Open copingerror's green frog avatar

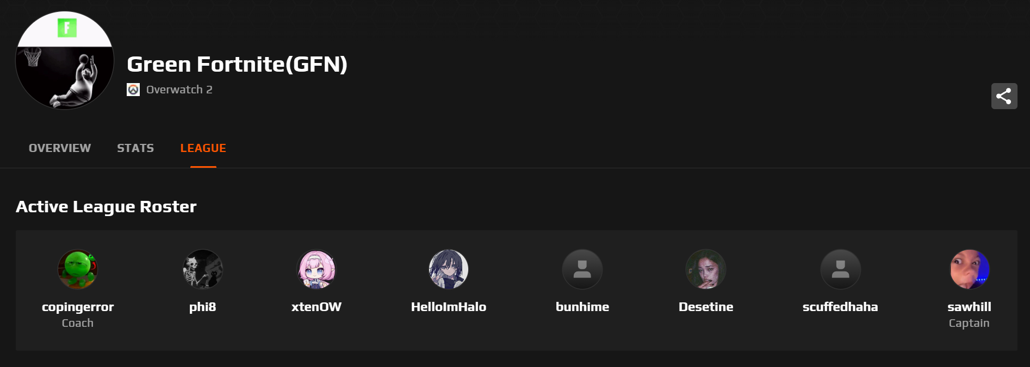point(78,269)
